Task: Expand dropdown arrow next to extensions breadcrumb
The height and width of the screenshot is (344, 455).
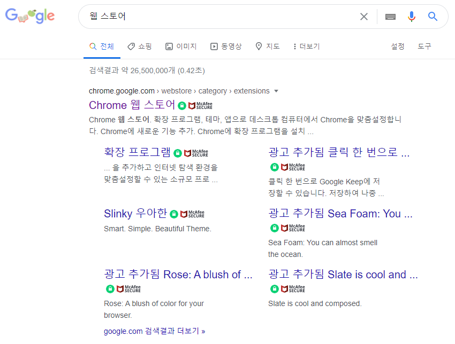Action: click(x=276, y=91)
